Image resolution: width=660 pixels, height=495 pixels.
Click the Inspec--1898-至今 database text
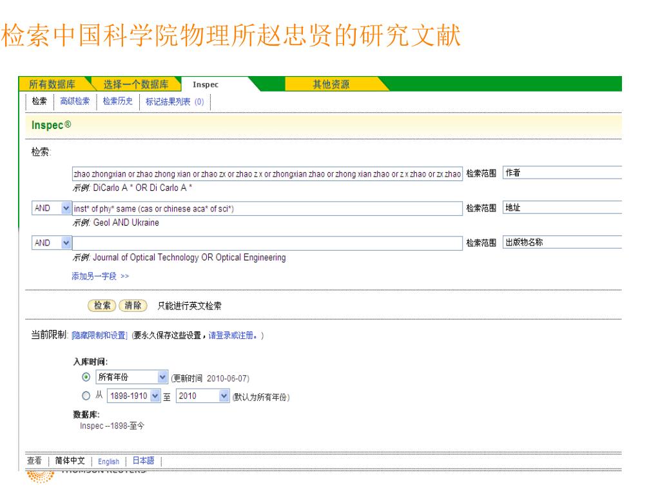click(112, 425)
